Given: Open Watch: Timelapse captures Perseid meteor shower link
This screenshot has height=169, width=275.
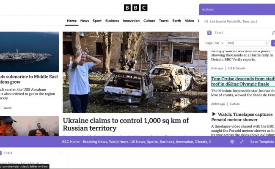Looking at the screenshot, I should pos(242,117).
